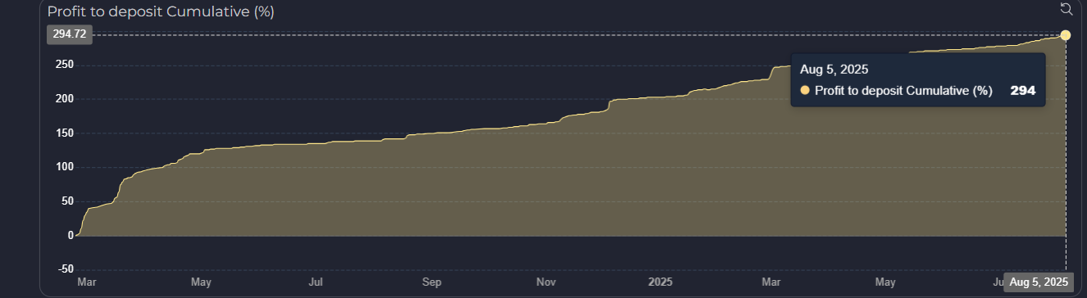The height and width of the screenshot is (298, 1087).
Task: Click the Sep month axis label
Action: coord(432,282)
